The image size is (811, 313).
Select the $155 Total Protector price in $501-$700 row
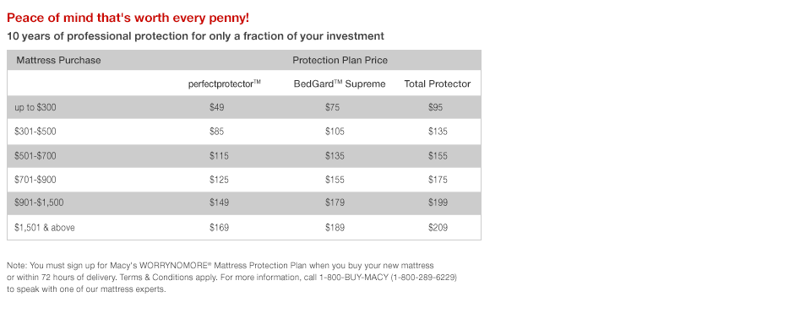(x=438, y=156)
